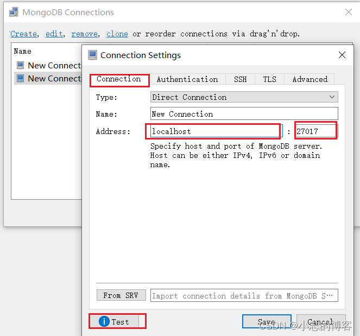This screenshot has width=360, height=336.
Task: Select second New Connection row in list
Action: [x=48, y=79]
